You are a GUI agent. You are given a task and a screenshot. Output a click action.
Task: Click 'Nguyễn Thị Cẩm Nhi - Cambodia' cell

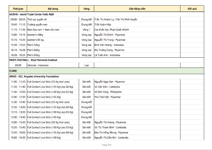111,138
